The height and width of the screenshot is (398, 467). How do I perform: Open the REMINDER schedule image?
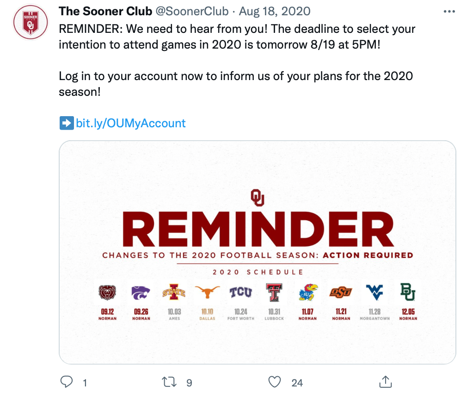pyautogui.click(x=257, y=252)
